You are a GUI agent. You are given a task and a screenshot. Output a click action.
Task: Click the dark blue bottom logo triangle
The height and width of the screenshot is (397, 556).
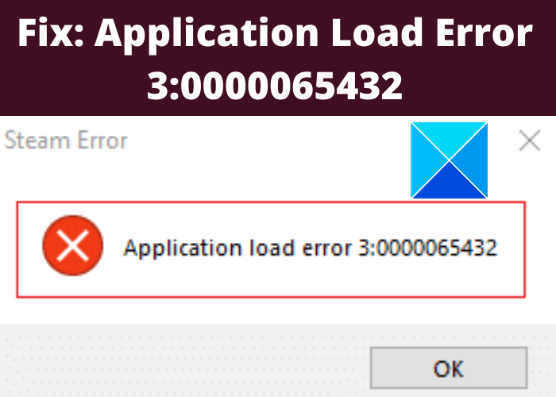[449, 181]
